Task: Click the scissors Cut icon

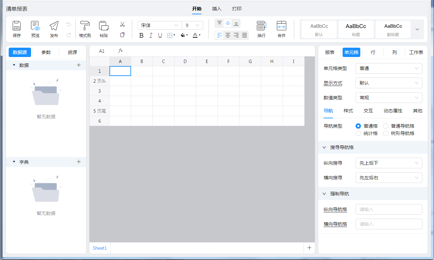Action: pyautogui.click(x=122, y=24)
